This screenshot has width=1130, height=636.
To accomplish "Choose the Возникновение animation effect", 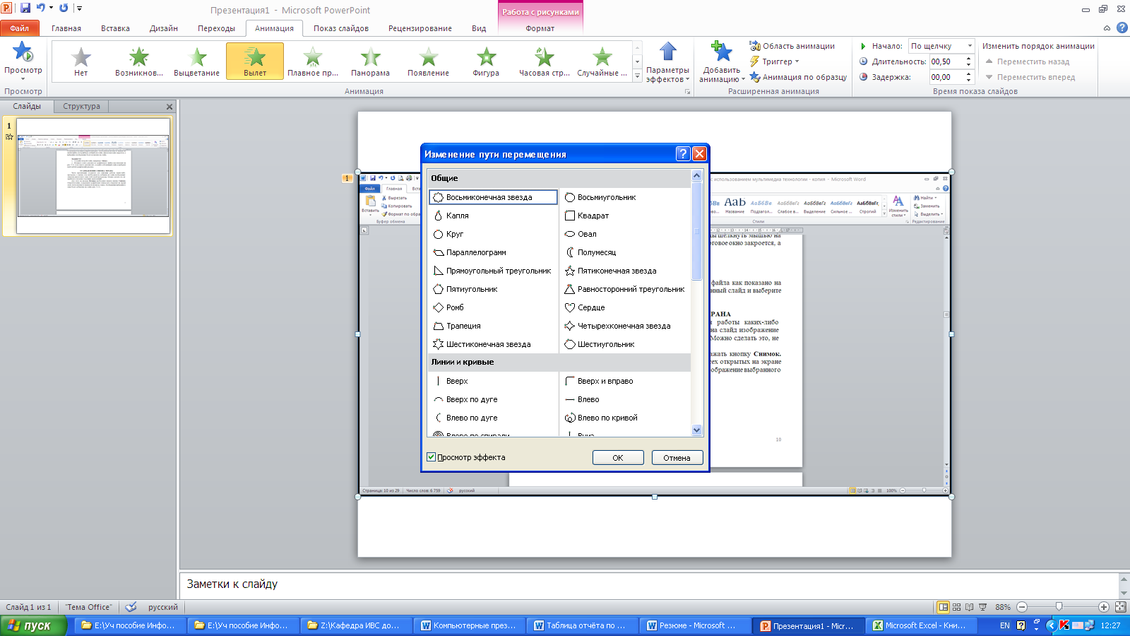I will (139, 61).
